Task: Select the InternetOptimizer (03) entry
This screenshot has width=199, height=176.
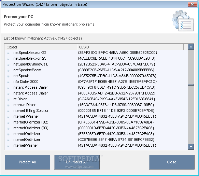Action: [x=30, y=128]
